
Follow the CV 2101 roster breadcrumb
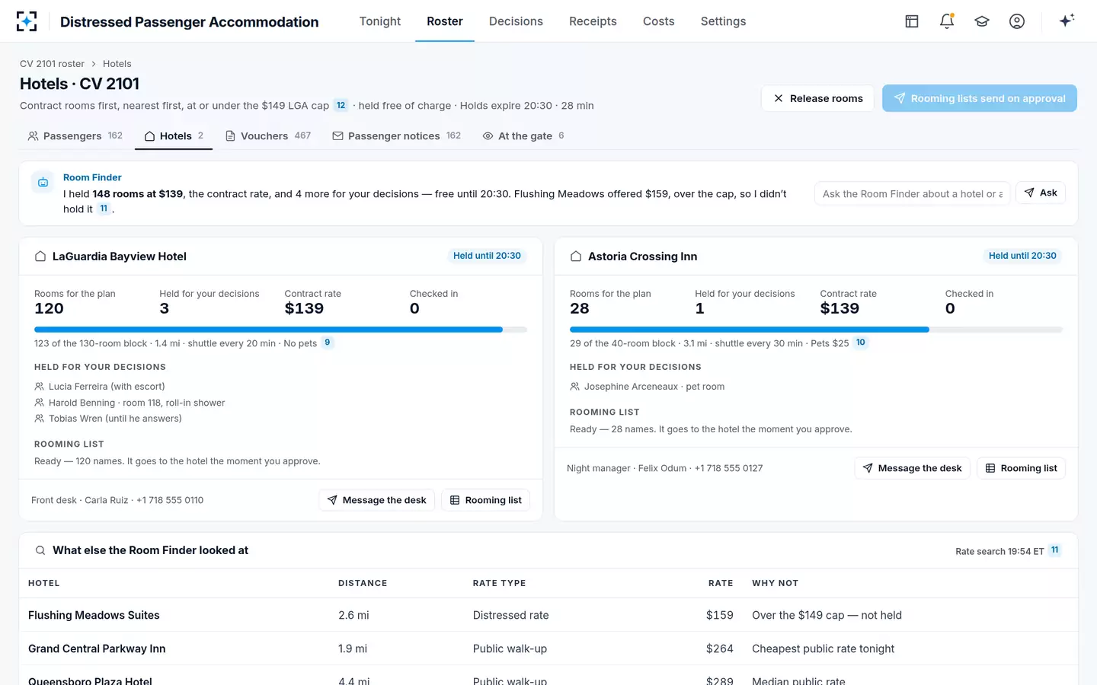(52, 64)
